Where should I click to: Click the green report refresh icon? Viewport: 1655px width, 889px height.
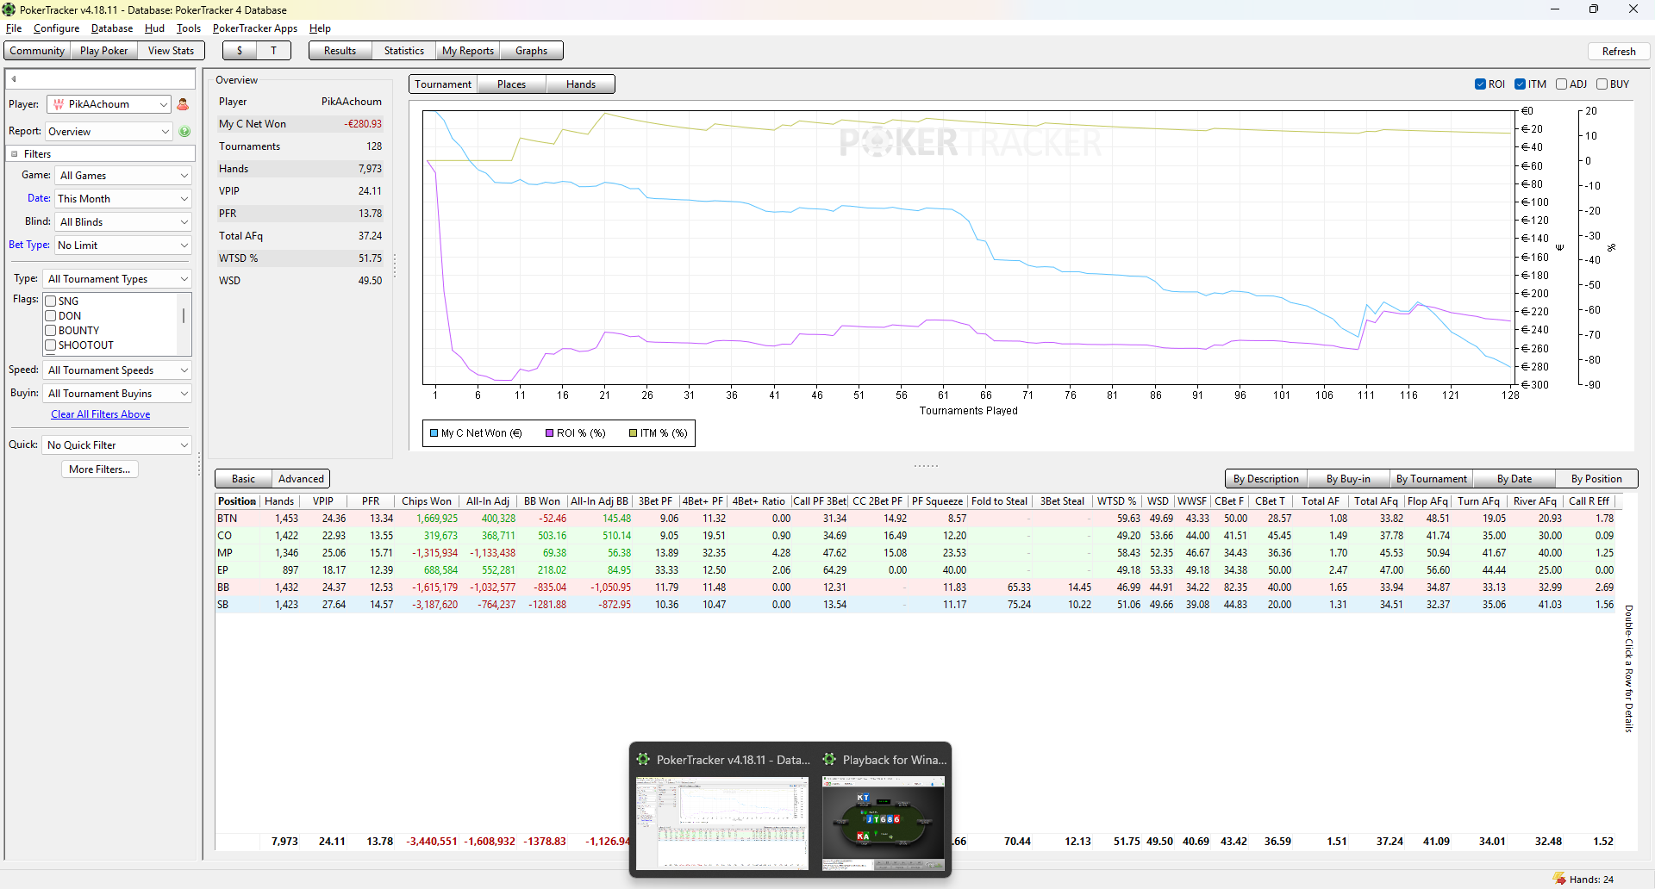pyautogui.click(x=184, y=132)
